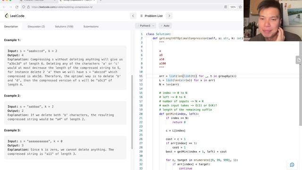
Task: Click 'def getMin(index, left):' line
Action: (179, 114)
